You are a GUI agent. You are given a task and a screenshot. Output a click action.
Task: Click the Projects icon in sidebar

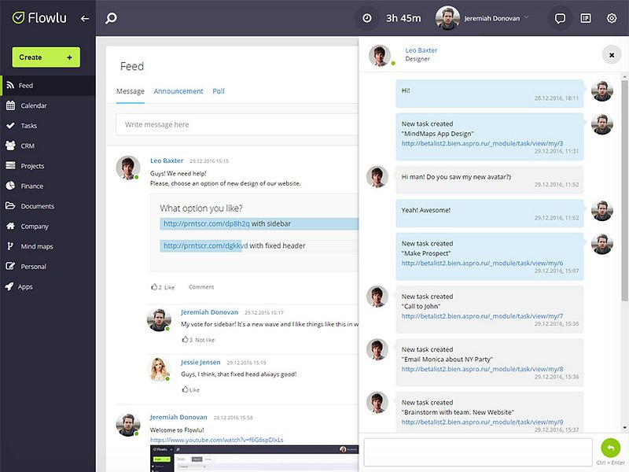coord(10,165)
